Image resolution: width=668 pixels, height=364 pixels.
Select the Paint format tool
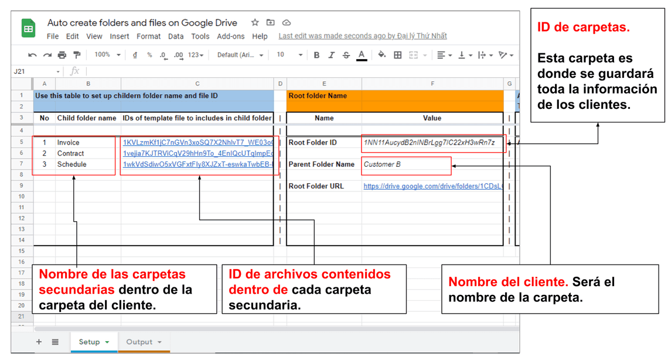pos(77,55)
